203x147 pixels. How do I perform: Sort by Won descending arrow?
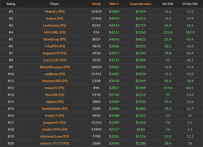pos(118,4)
